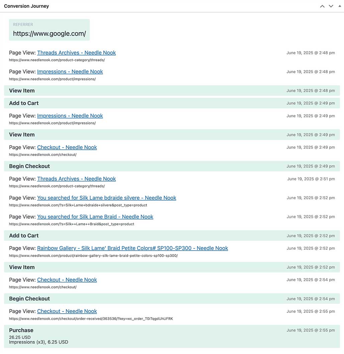Select the Begin Checkout row at 2:54 pm
344x354 pixels.
pyautogui.click(x=172, y=299)
